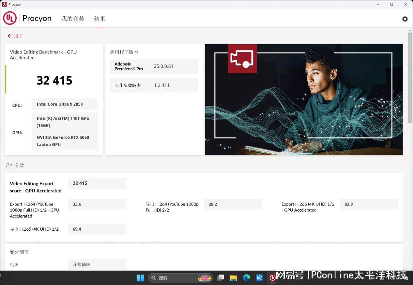Select the 结果 tab

(100, 19)
